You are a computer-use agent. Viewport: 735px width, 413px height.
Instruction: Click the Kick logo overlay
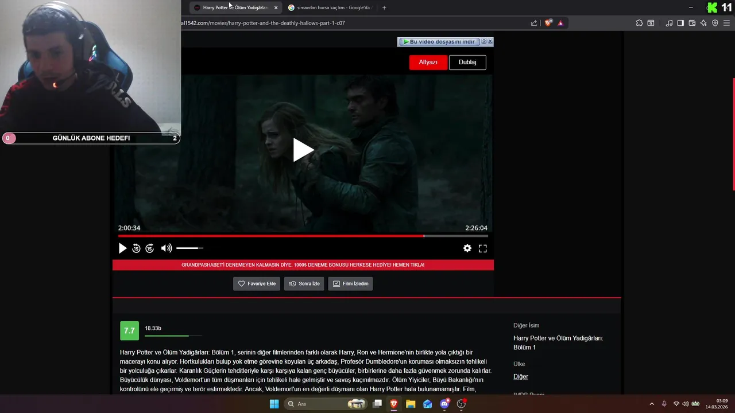[712, 7]
